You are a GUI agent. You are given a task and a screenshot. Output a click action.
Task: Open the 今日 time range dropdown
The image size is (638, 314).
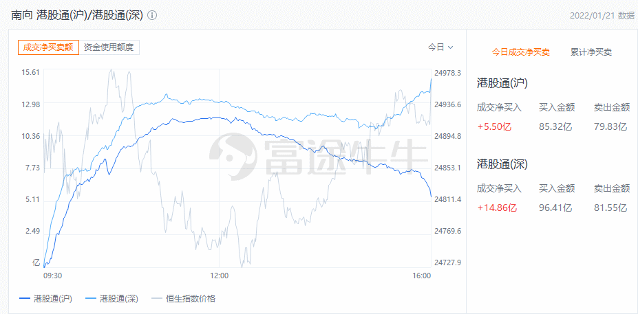click(440, 47)
